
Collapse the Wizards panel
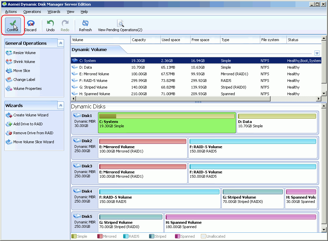[x=61, y=105]
